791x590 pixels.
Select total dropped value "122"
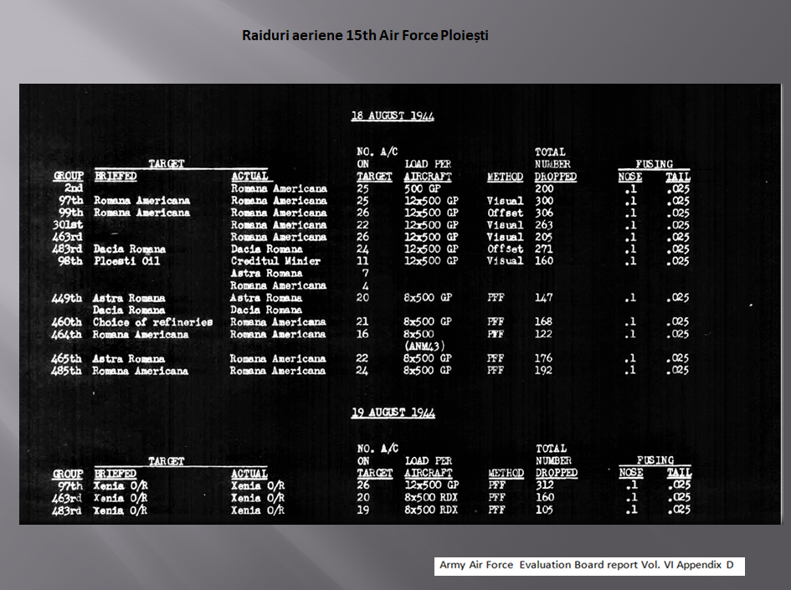(x=544, y=333)
